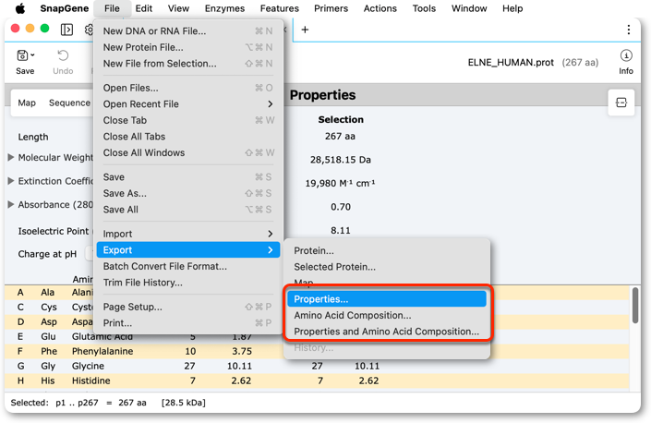The image size is (651, 423).
Task: Click the Selected p1 .. p267 status text
Action: 54,403
